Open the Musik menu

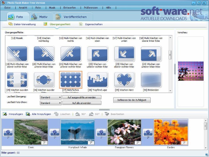(x=52, y=8)
